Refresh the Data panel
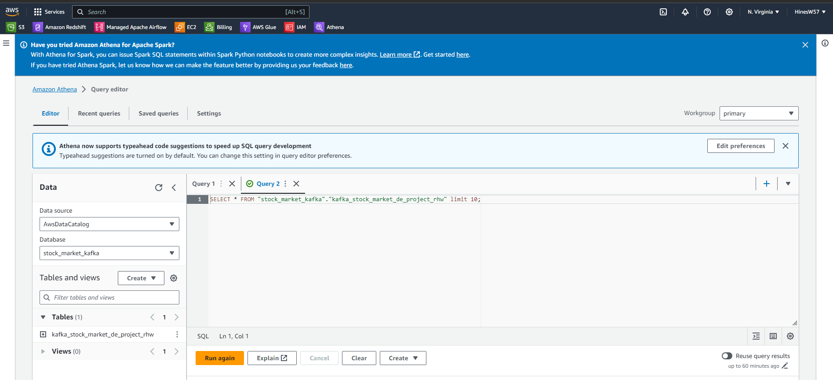This screenshot has height=380, width=833. 159,188
